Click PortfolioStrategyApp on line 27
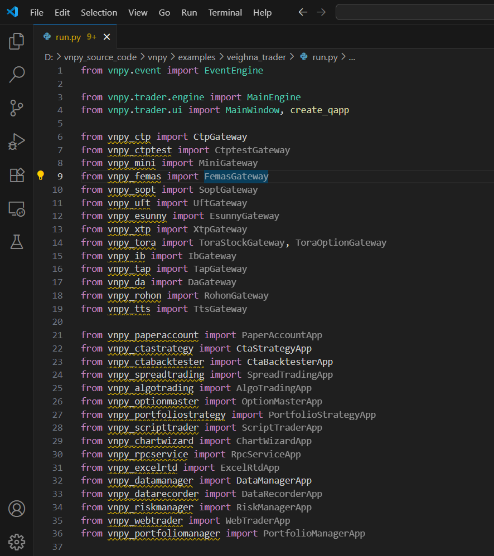494x556 pixels. tap(322, 415)
